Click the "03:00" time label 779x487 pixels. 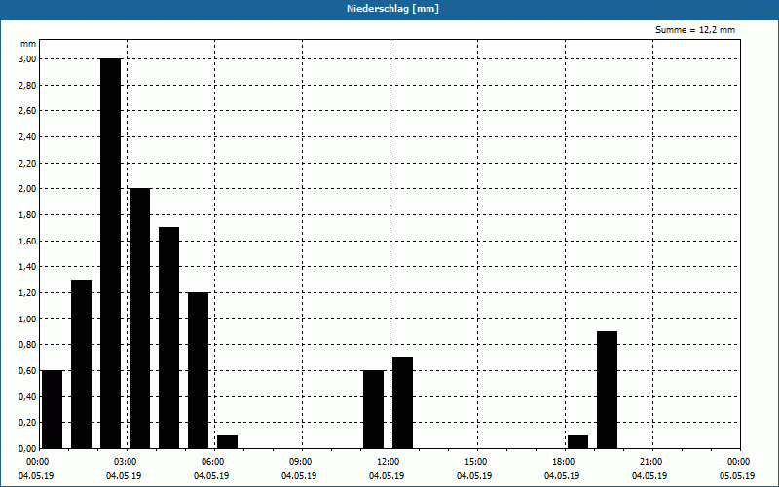126,462
